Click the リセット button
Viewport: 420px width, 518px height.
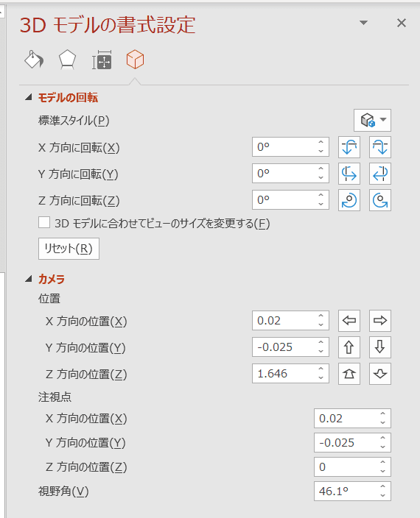pos(69,249)
